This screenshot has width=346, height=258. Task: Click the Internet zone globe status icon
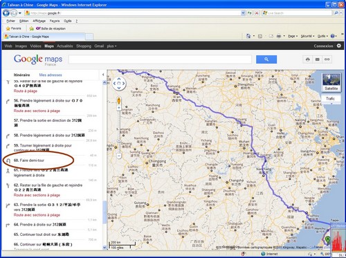click(263, 254)
